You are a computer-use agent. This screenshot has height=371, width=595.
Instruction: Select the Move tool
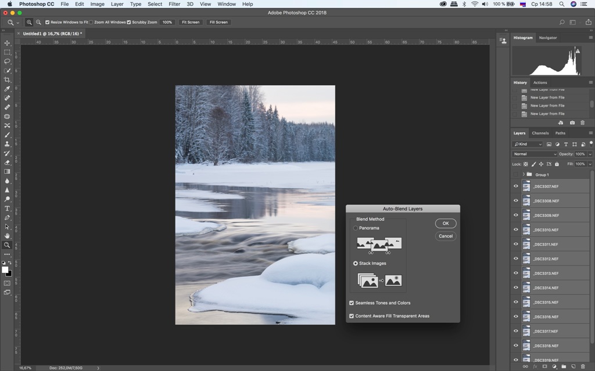pyautogui.click(x=7, y=43)
